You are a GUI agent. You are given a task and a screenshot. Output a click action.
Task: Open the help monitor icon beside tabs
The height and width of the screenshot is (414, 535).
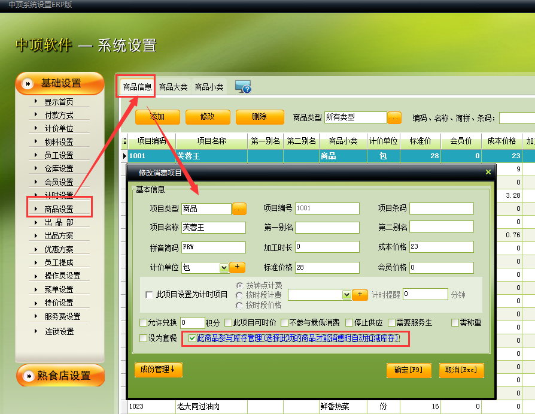click(243, 87)
